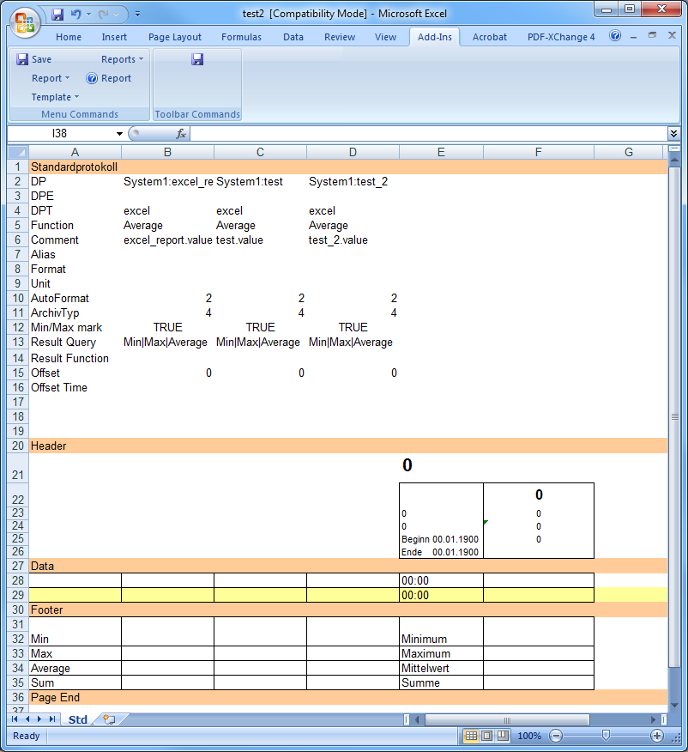Open the Template dropdown menu
This screenshot has height=752, width=688.
pyautogui.click(x=55, y=97)
